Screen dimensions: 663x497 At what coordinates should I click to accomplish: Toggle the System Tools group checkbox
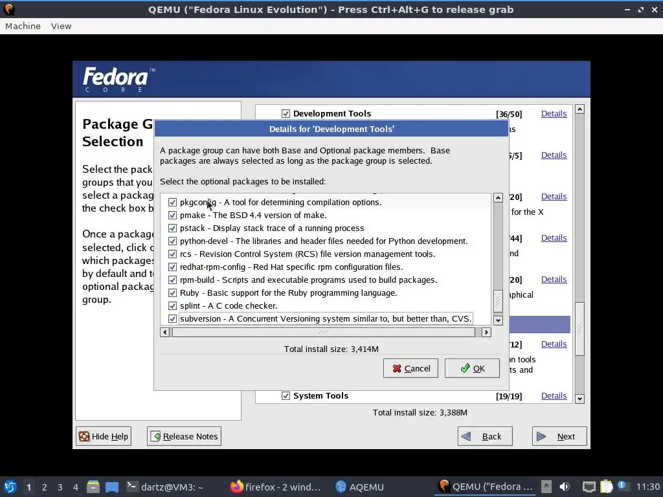click(x=286, y=395)
